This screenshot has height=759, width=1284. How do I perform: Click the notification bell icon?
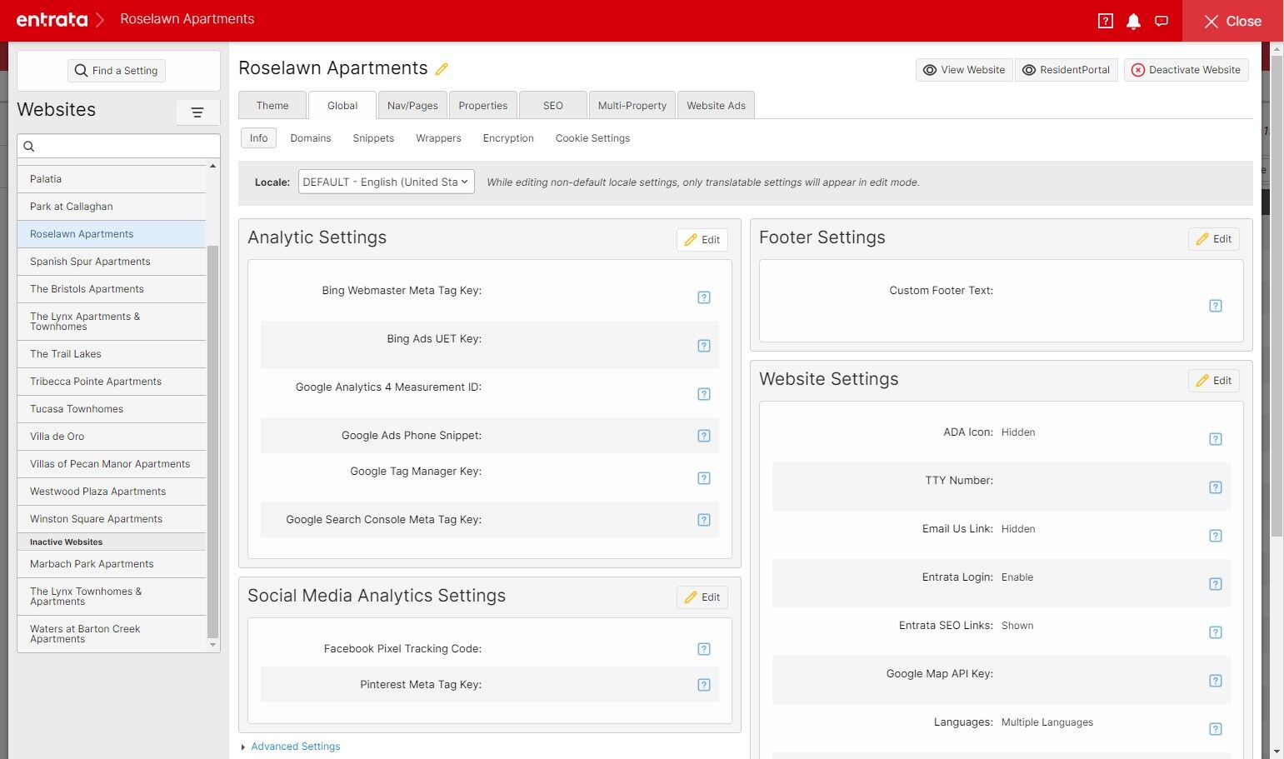point(1133,22)
